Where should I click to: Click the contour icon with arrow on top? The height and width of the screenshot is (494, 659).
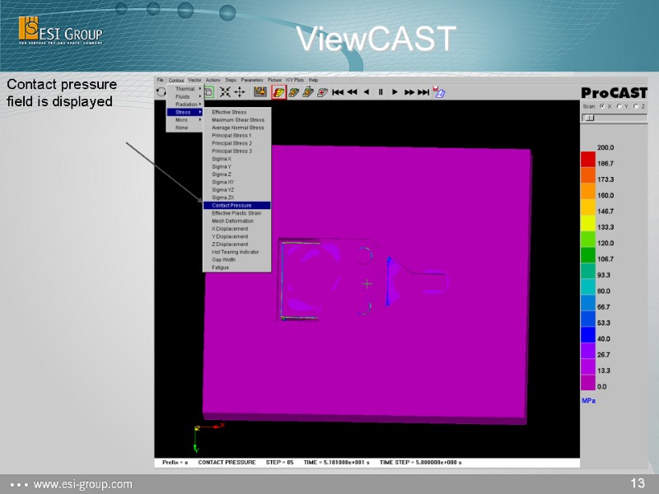[x=308, y=92]
